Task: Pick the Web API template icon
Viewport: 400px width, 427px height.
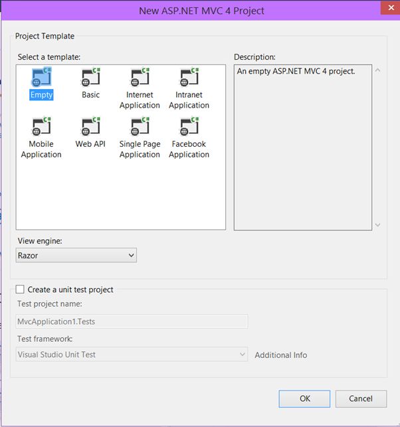Action: (x=91, y=126)
